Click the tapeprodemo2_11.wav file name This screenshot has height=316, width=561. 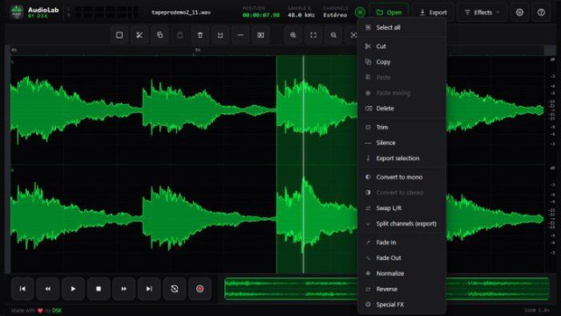click(181, 12)
